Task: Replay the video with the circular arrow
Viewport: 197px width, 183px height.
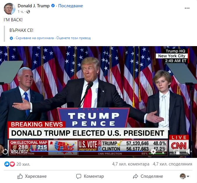Action: pyautogui.click(x=5, y=151)
